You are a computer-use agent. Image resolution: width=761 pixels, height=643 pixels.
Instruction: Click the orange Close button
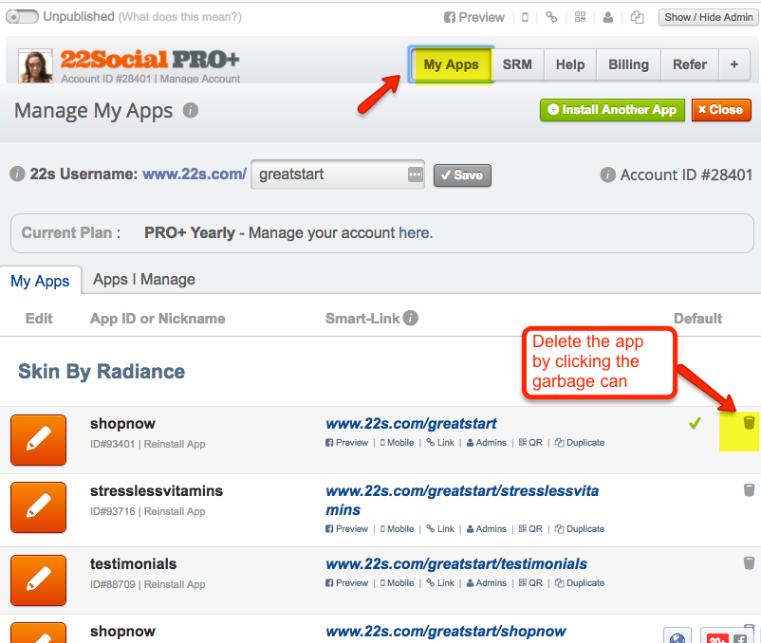pos(721,110)
